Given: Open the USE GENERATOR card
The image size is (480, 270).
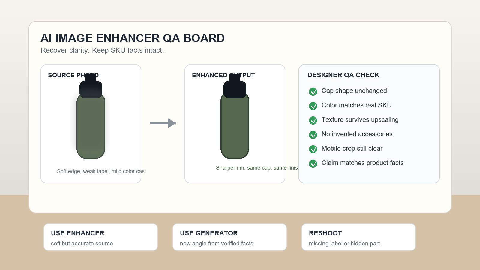Looking at the screenshot, I should (x=229, y=237).
